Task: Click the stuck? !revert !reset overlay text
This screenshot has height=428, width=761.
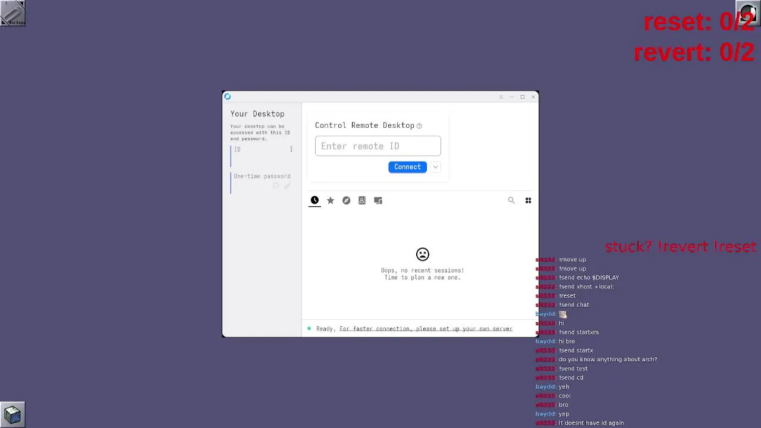Action: point(681,247)
